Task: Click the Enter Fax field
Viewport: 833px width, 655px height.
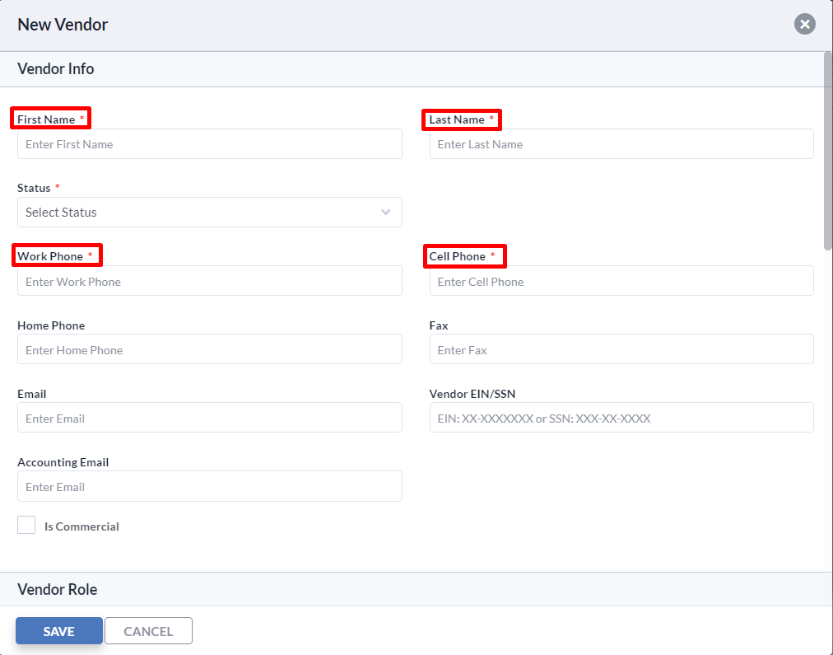Action: click(621, 349)
